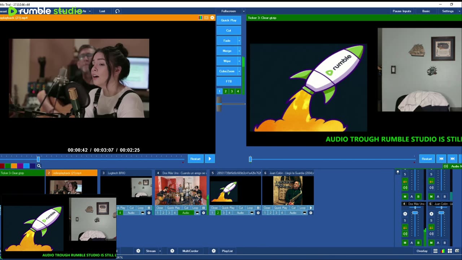
Task: Toggle M bus on Juan Colón channel
Action: [x=431, y=243]
